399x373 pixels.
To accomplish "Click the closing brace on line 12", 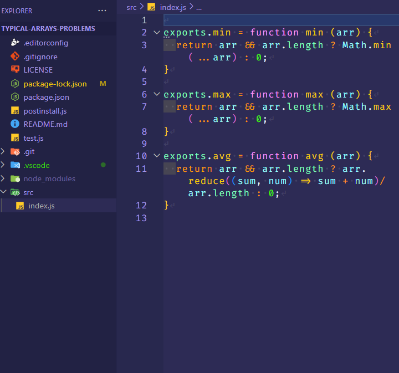I will click(166, 205).
